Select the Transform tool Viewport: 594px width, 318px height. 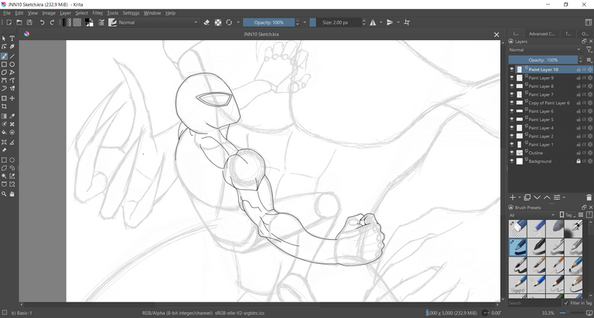4,98
